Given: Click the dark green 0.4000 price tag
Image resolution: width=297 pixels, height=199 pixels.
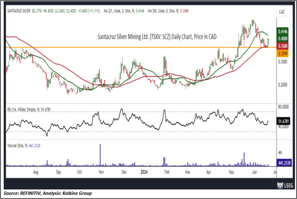Looking at the screenshot, I should pyautogui.click(x=283, y=39).
